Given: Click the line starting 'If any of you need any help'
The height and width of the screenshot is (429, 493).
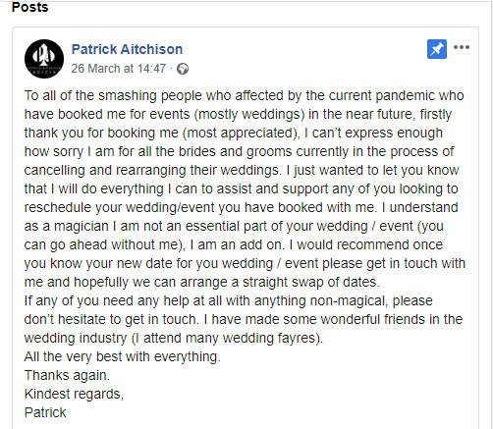Looking at the screenshot, I should [x=229, y=300].
